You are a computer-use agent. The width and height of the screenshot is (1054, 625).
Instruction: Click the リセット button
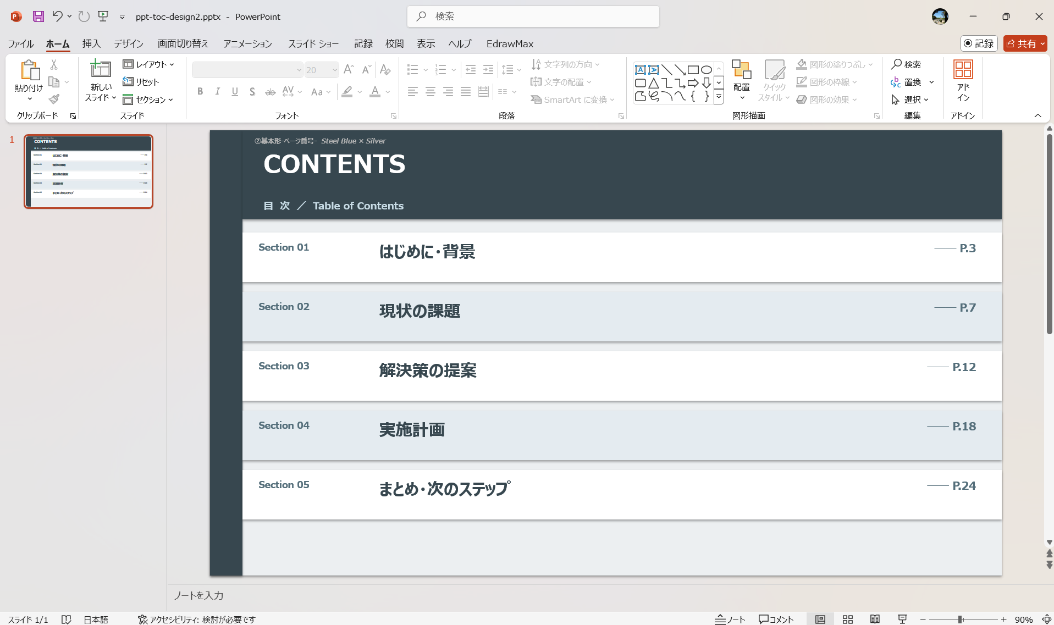tap(141, 82)
